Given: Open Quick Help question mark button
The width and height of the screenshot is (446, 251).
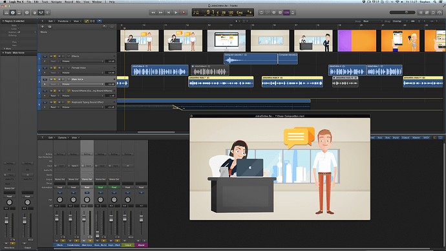Looking at the screenshot, I should (27, 12).
